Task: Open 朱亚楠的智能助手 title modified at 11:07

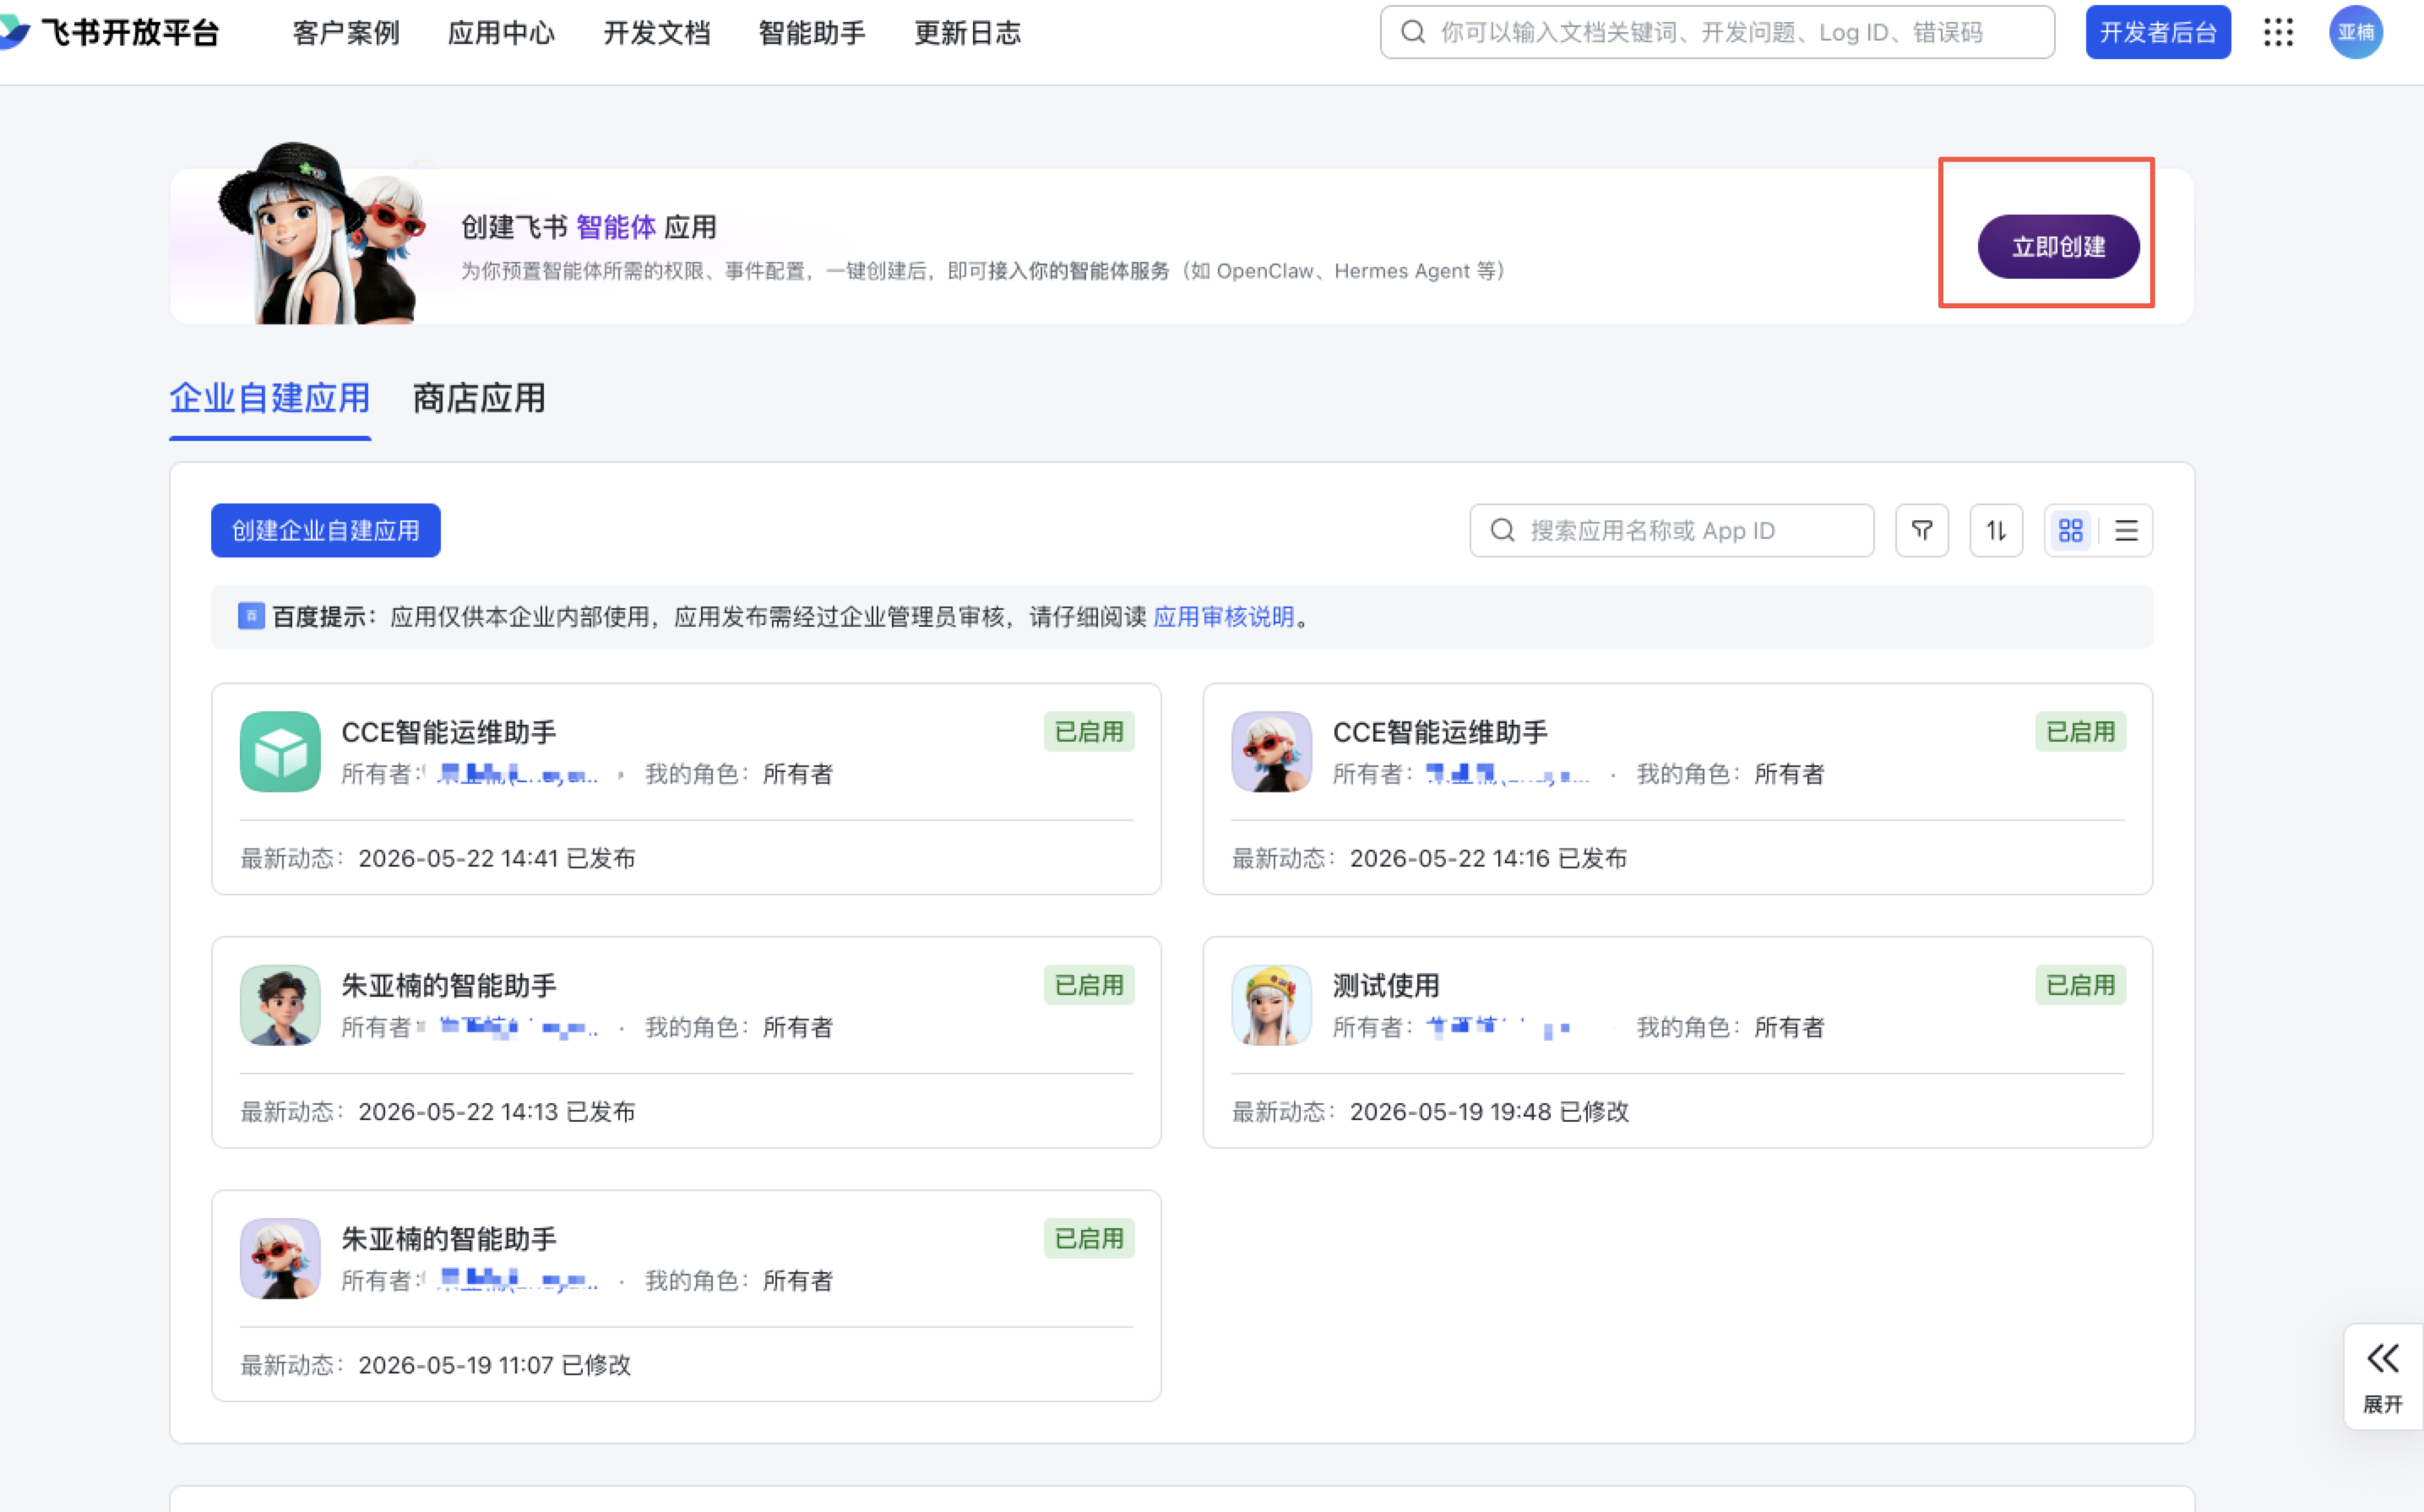Action: [x=448, y=1238]
